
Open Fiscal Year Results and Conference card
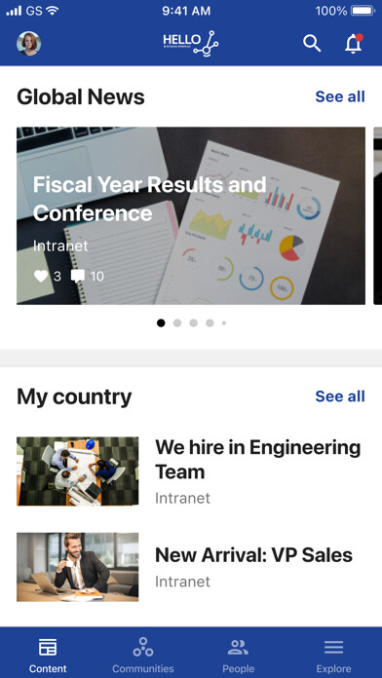click(191, 215)
